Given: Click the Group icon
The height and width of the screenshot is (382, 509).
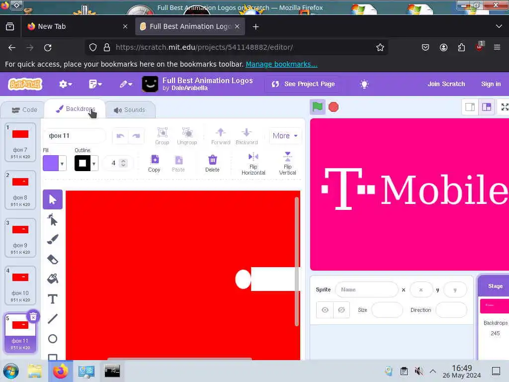Looking at the screenshot, I should coord(163,136).
